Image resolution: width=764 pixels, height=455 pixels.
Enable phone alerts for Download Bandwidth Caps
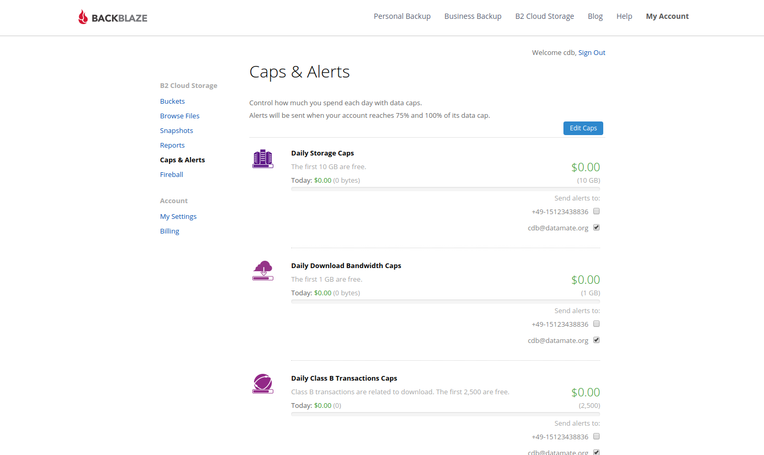(596, 324)
